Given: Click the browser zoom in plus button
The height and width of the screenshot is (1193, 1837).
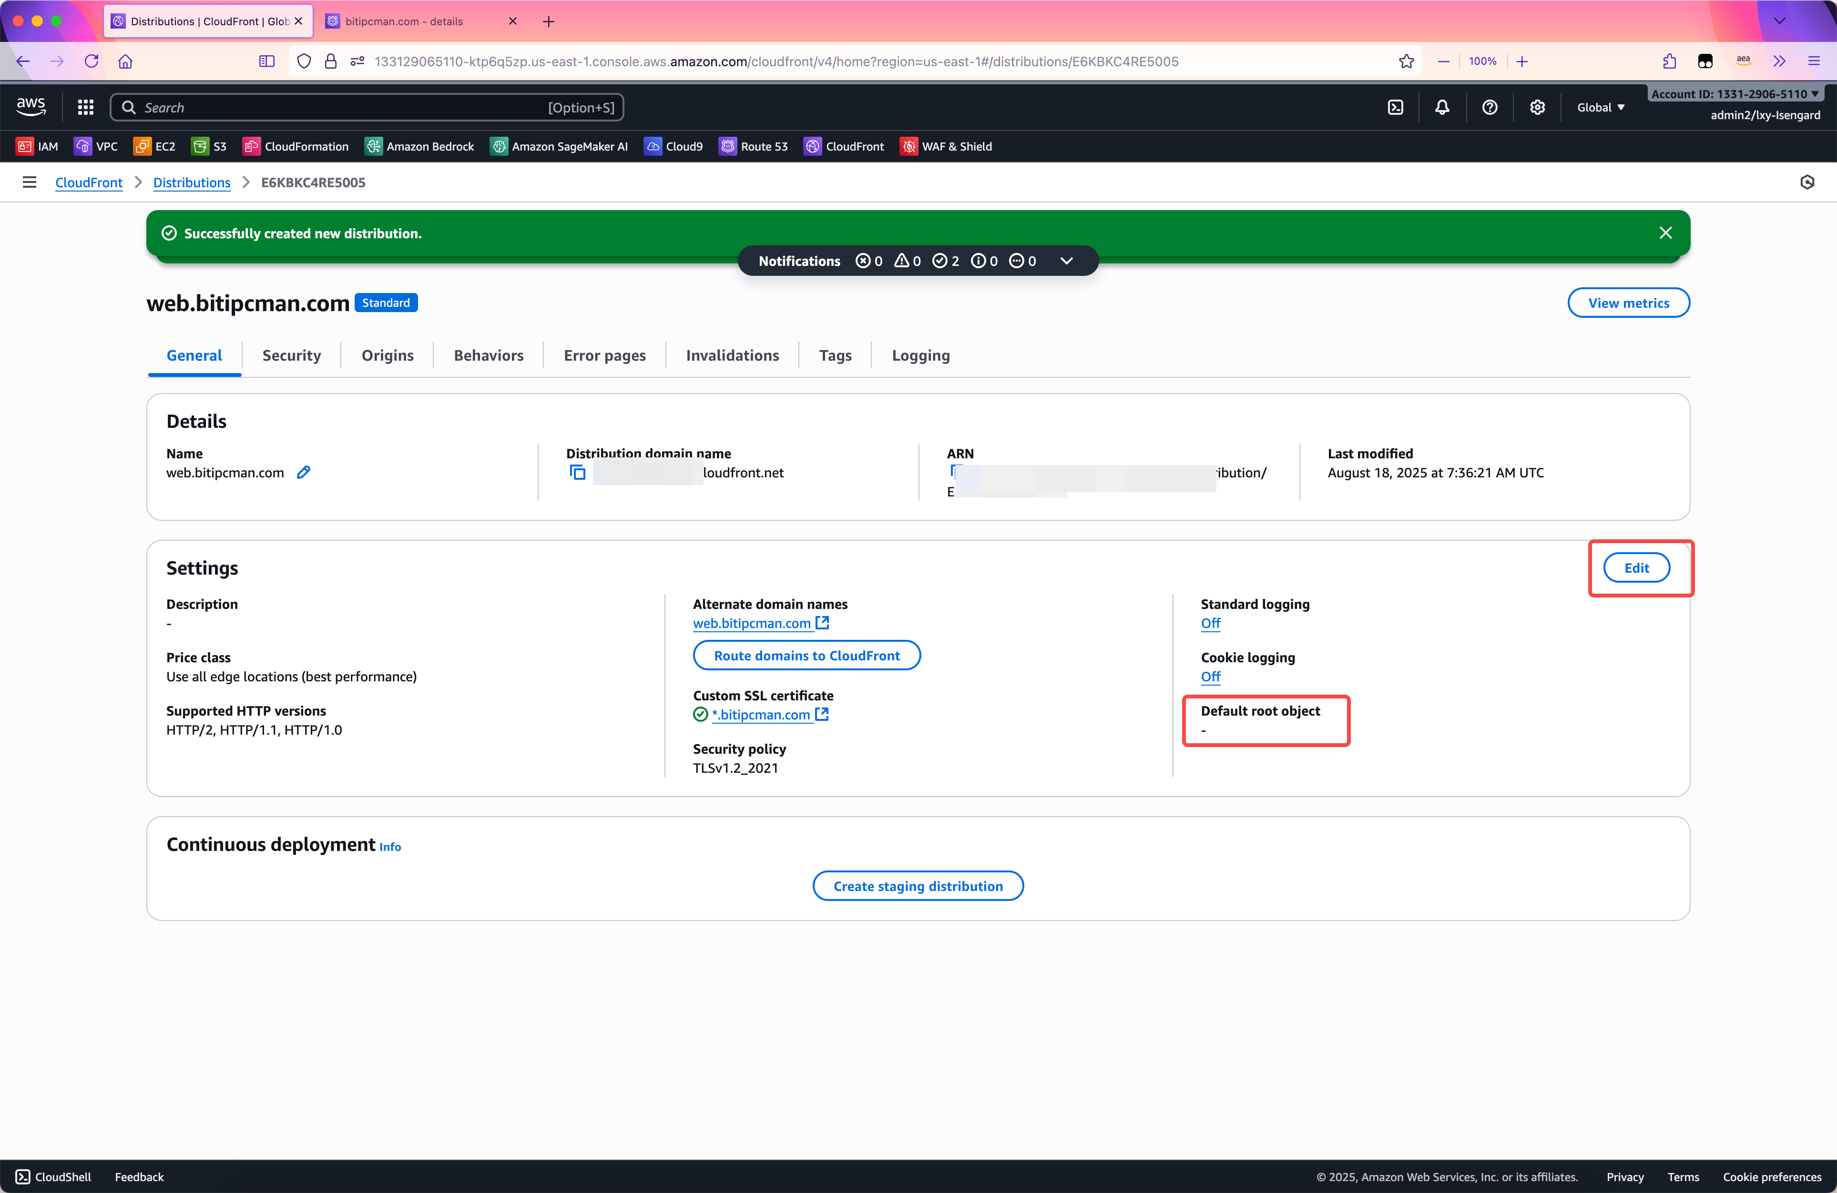Looking at the screenshot, I should coord(1521,61).
